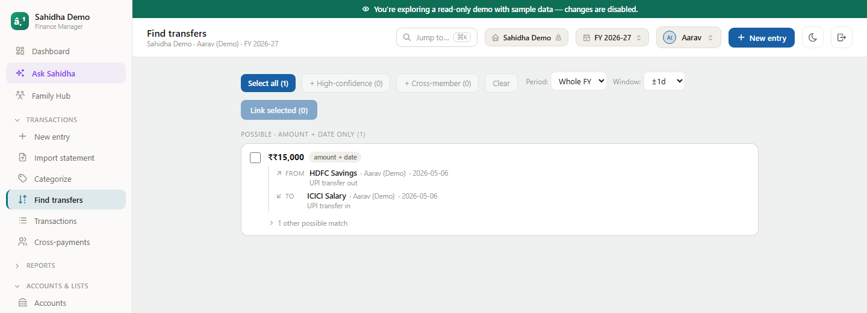Click the eye icon in the demo banner

point(365,9)
